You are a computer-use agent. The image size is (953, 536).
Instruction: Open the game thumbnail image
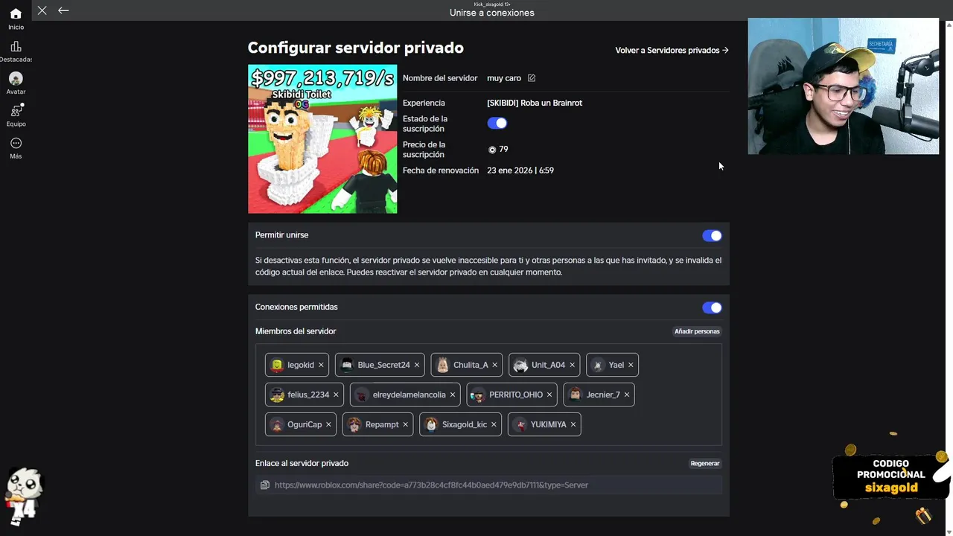322,139
